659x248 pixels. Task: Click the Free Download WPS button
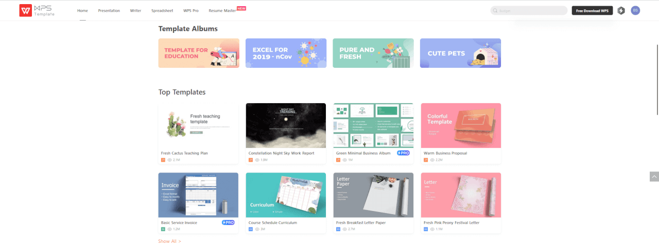click(x=592, y=10)
